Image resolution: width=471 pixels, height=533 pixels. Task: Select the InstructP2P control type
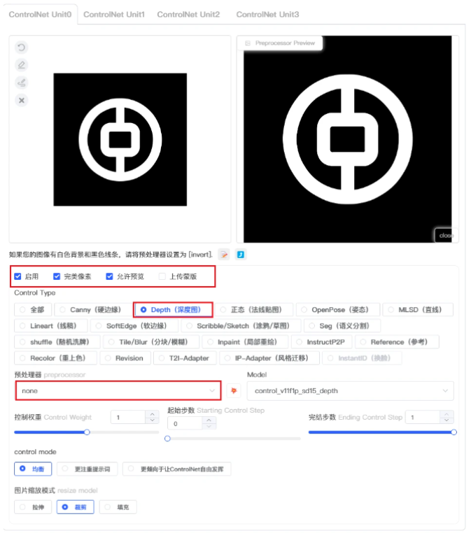point(322,342)
